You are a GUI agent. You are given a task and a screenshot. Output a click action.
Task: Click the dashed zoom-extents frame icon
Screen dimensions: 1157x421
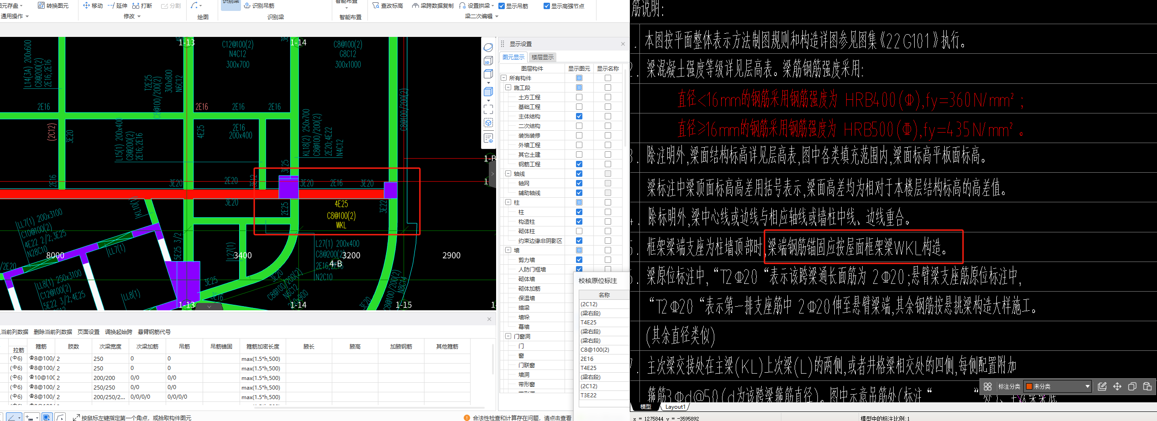tap(488, 109)
